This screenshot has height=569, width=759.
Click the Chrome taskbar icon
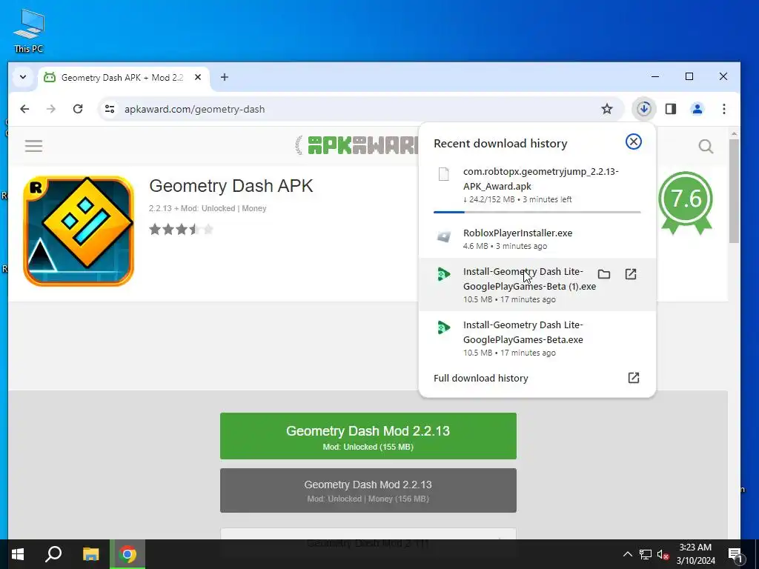[127, 554]
